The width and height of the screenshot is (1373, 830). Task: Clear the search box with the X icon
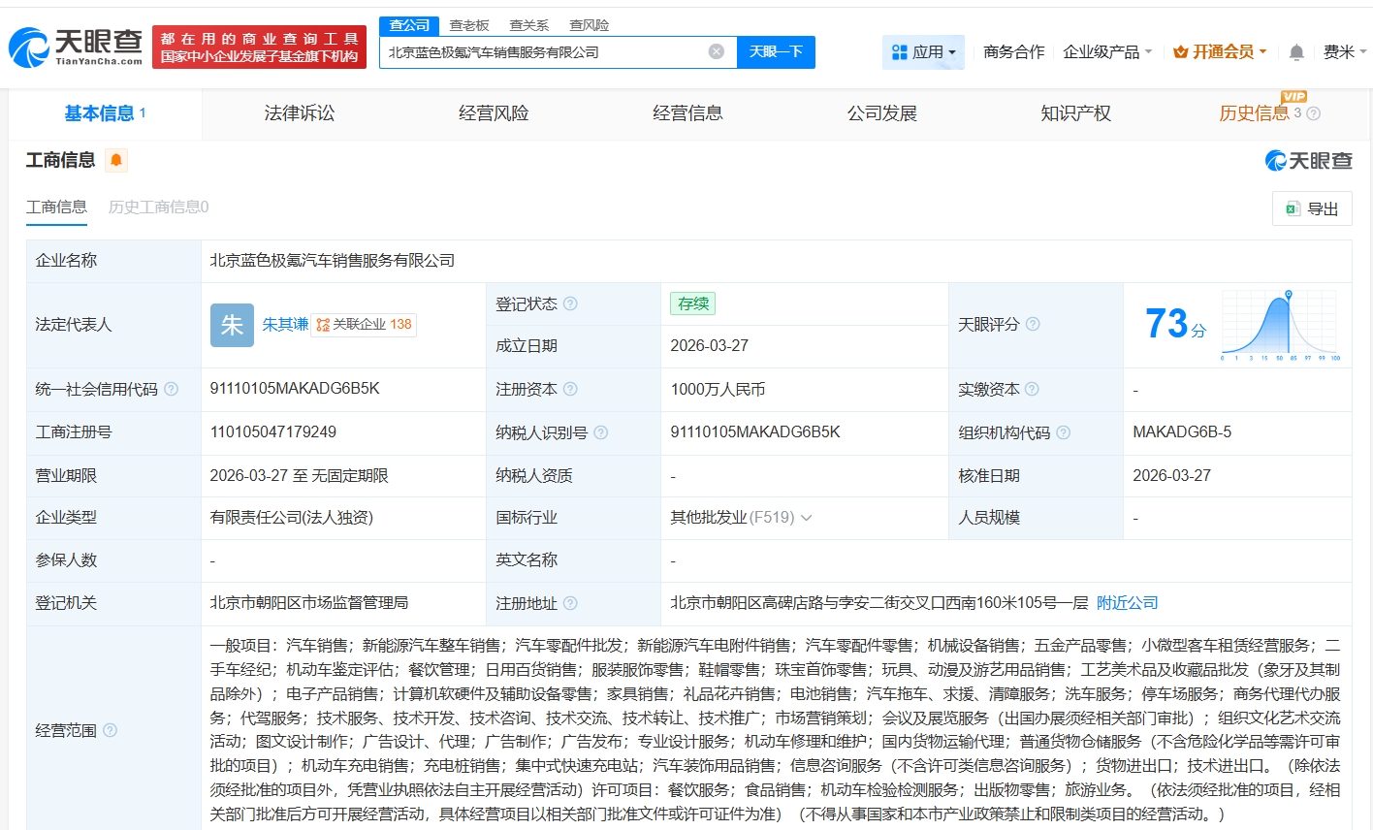[x=716, y=52]
